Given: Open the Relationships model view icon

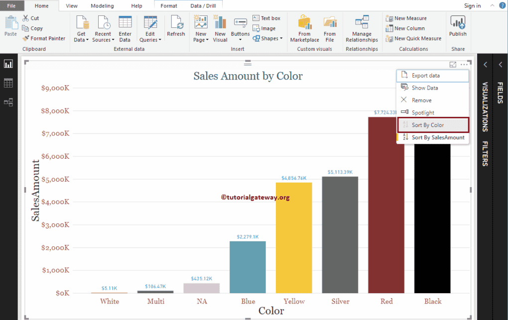Looking at the screenshot, I should (8, 102).
